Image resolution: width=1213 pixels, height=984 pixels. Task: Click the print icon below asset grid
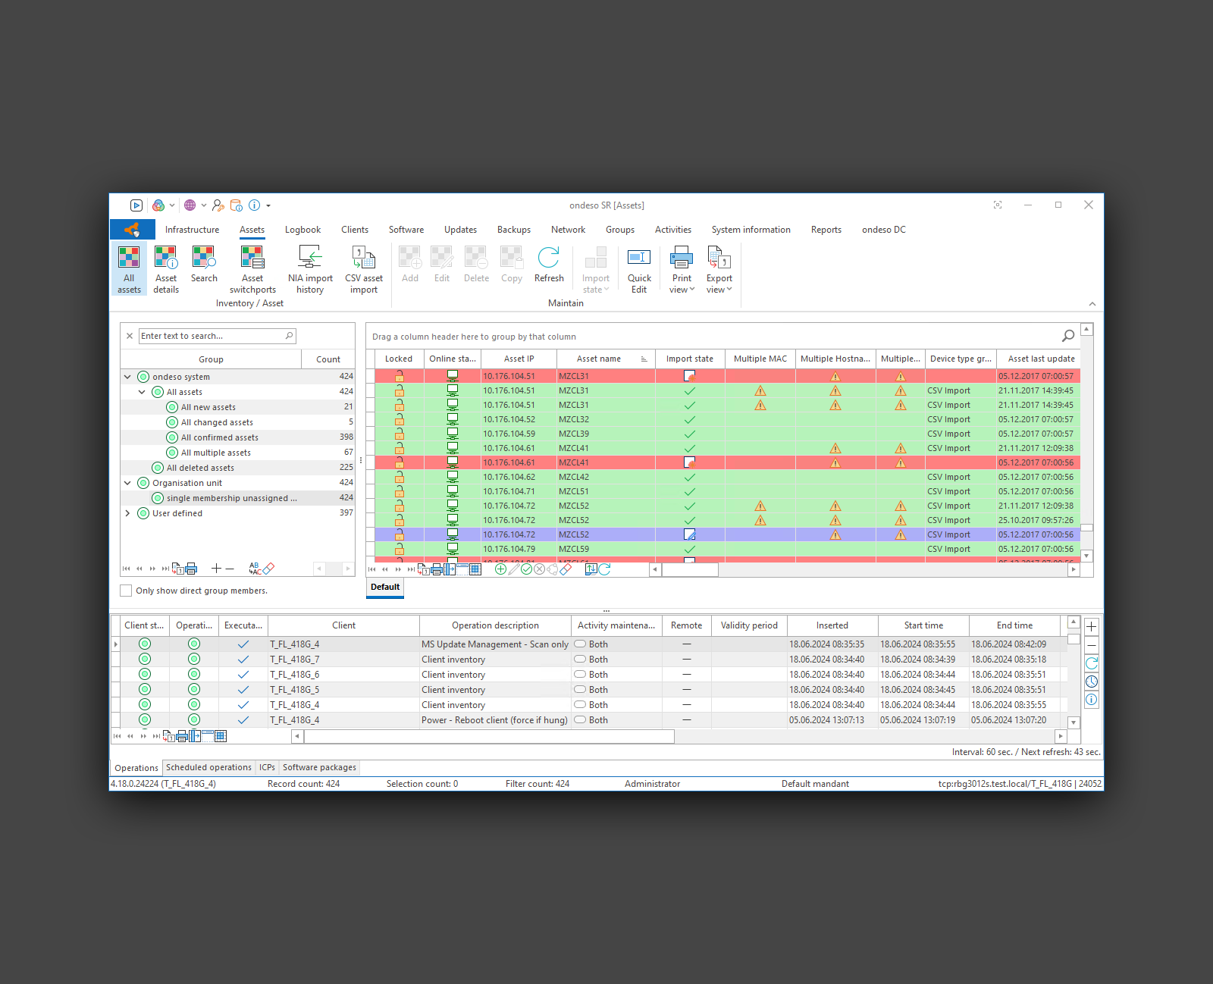(x=437, y=569)
